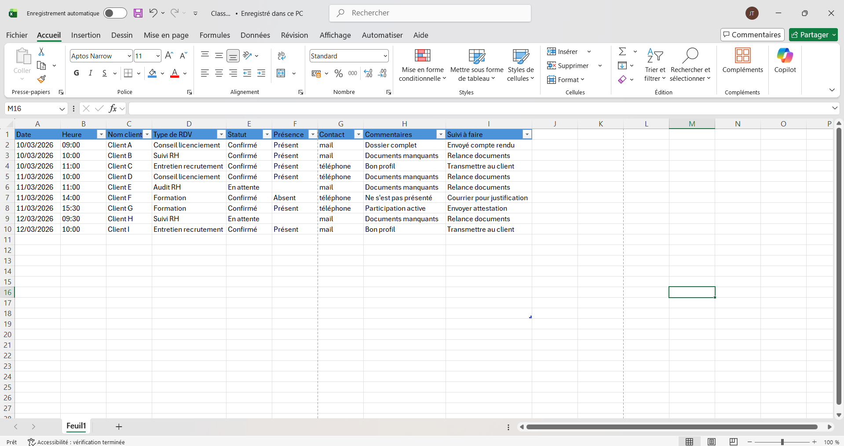Click the red font color swatch
Image resolution: width=844 pixels, height=446 pixels.
(x=175, y=73)
